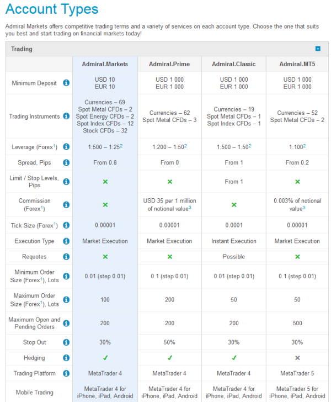Click the Trading Platform info icon
331x402 pixels.
click(66, 373)
